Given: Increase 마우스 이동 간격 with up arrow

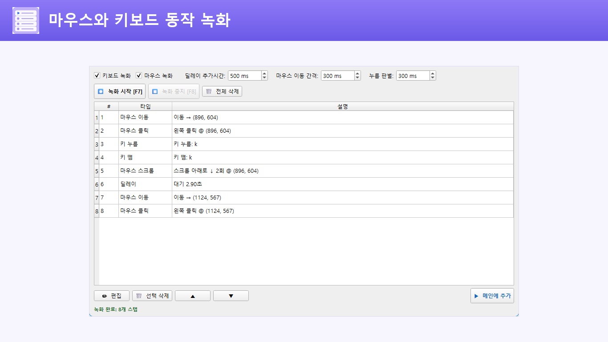Looking at the screenshot, I should [x=357, y=73].
